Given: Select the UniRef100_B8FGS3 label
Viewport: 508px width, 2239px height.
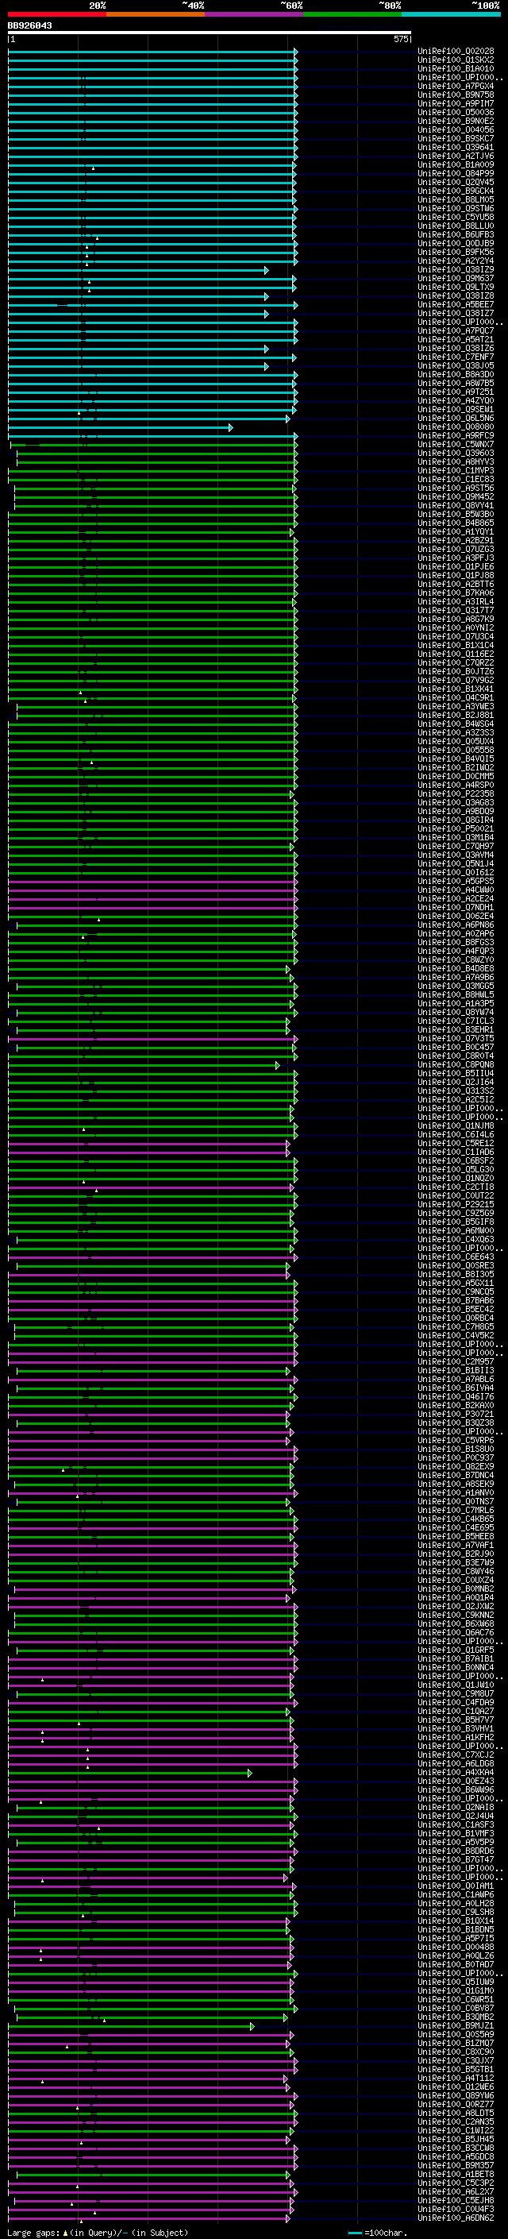Looking at the screenshot, I should point(456,943).
